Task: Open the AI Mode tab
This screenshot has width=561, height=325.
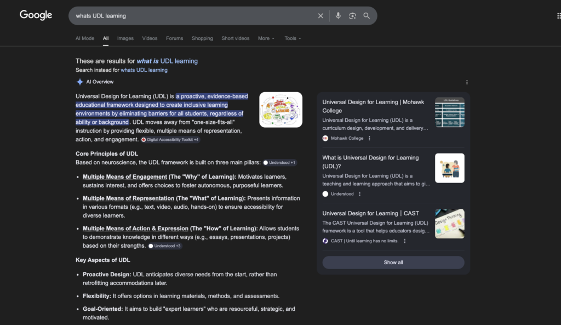Action: coord(85,38)
